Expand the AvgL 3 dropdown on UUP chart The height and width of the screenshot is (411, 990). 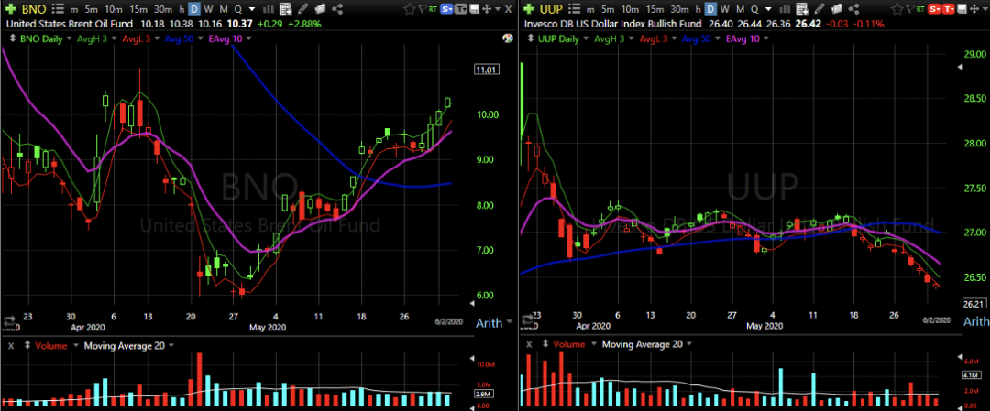coord(675,38)
